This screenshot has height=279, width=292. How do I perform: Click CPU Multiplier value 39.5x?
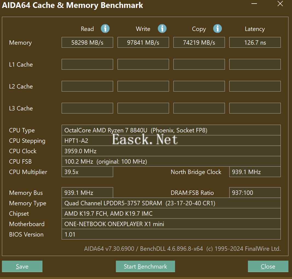(x=87, y=172)
